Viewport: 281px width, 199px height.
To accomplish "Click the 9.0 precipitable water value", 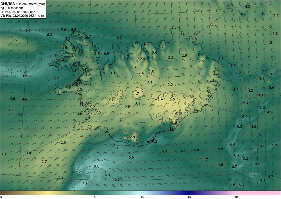I will coord(97,166).
